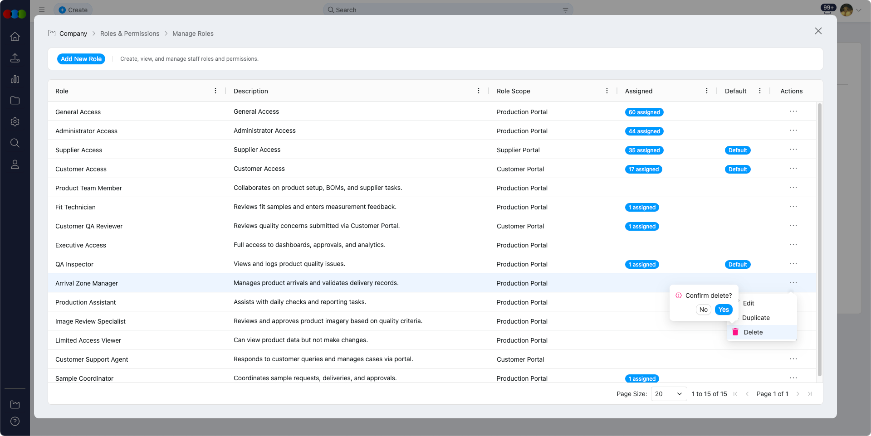Confirm deletion by clicking Yes

[724, 310]
